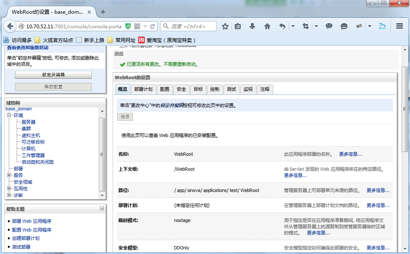Viewport: 410px width, 254px height.
Task: Open the 部署 Web 应用程序 help link
Action: coord(32,221)
